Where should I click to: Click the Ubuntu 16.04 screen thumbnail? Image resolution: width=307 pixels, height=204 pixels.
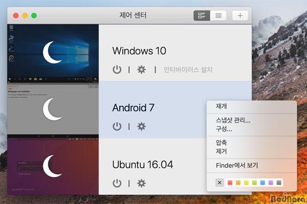click(x=53, y=166)
